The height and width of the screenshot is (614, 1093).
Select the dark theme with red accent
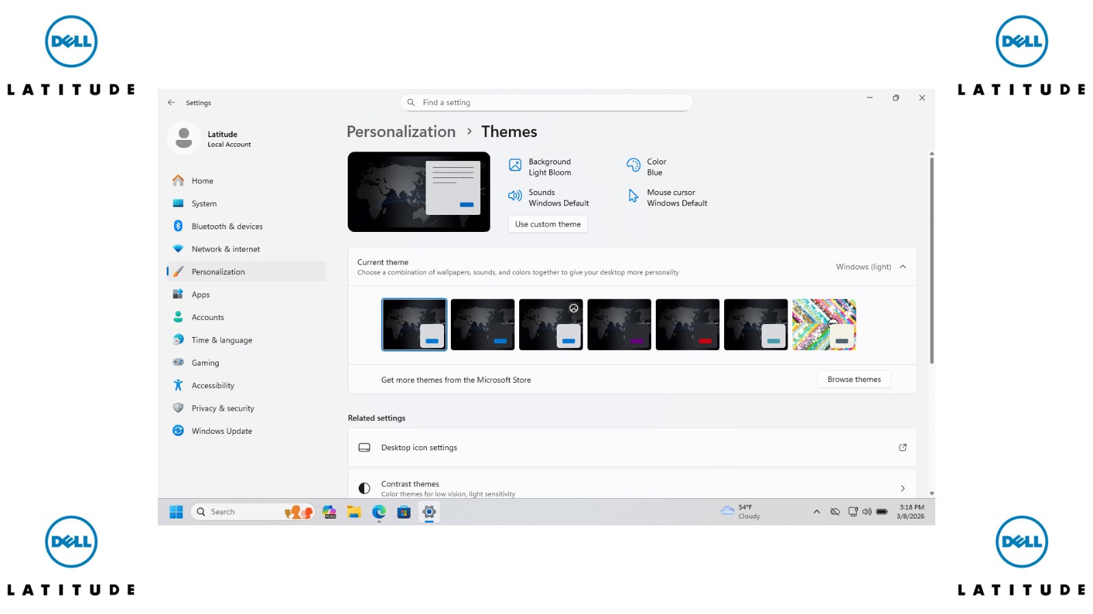click(x=687, y=325)
